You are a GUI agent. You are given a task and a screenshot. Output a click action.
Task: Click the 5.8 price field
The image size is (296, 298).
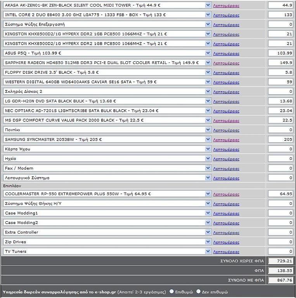(x=280, y=72)
